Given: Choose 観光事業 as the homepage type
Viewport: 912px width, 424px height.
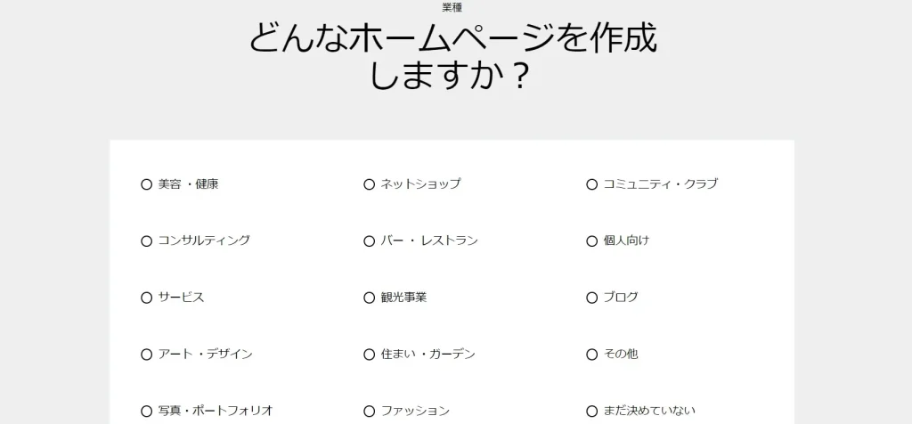Looking at the screenshot, I should pyautogui.click(x=370, y=298).
